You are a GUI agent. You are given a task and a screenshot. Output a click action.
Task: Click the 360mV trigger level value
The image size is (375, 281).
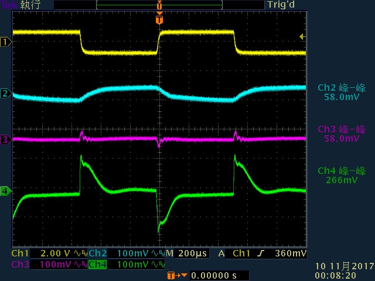(x=291, y=253)
